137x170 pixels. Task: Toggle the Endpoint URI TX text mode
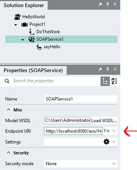pos(106,131)
